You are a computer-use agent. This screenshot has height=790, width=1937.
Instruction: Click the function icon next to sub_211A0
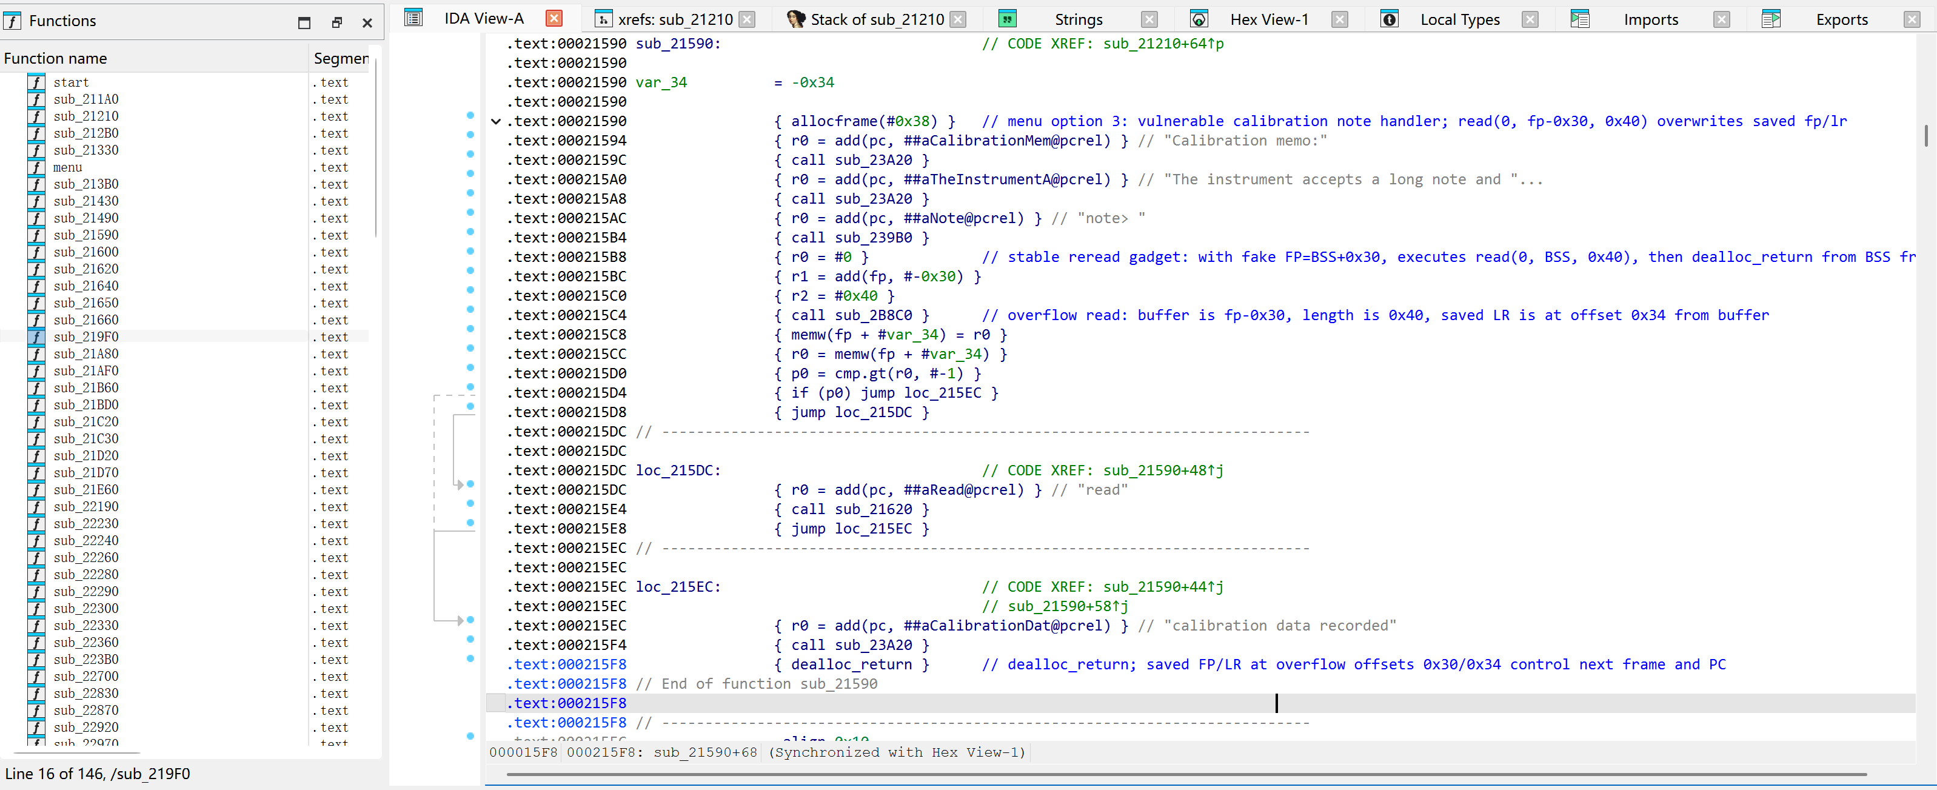click(36, 99)
